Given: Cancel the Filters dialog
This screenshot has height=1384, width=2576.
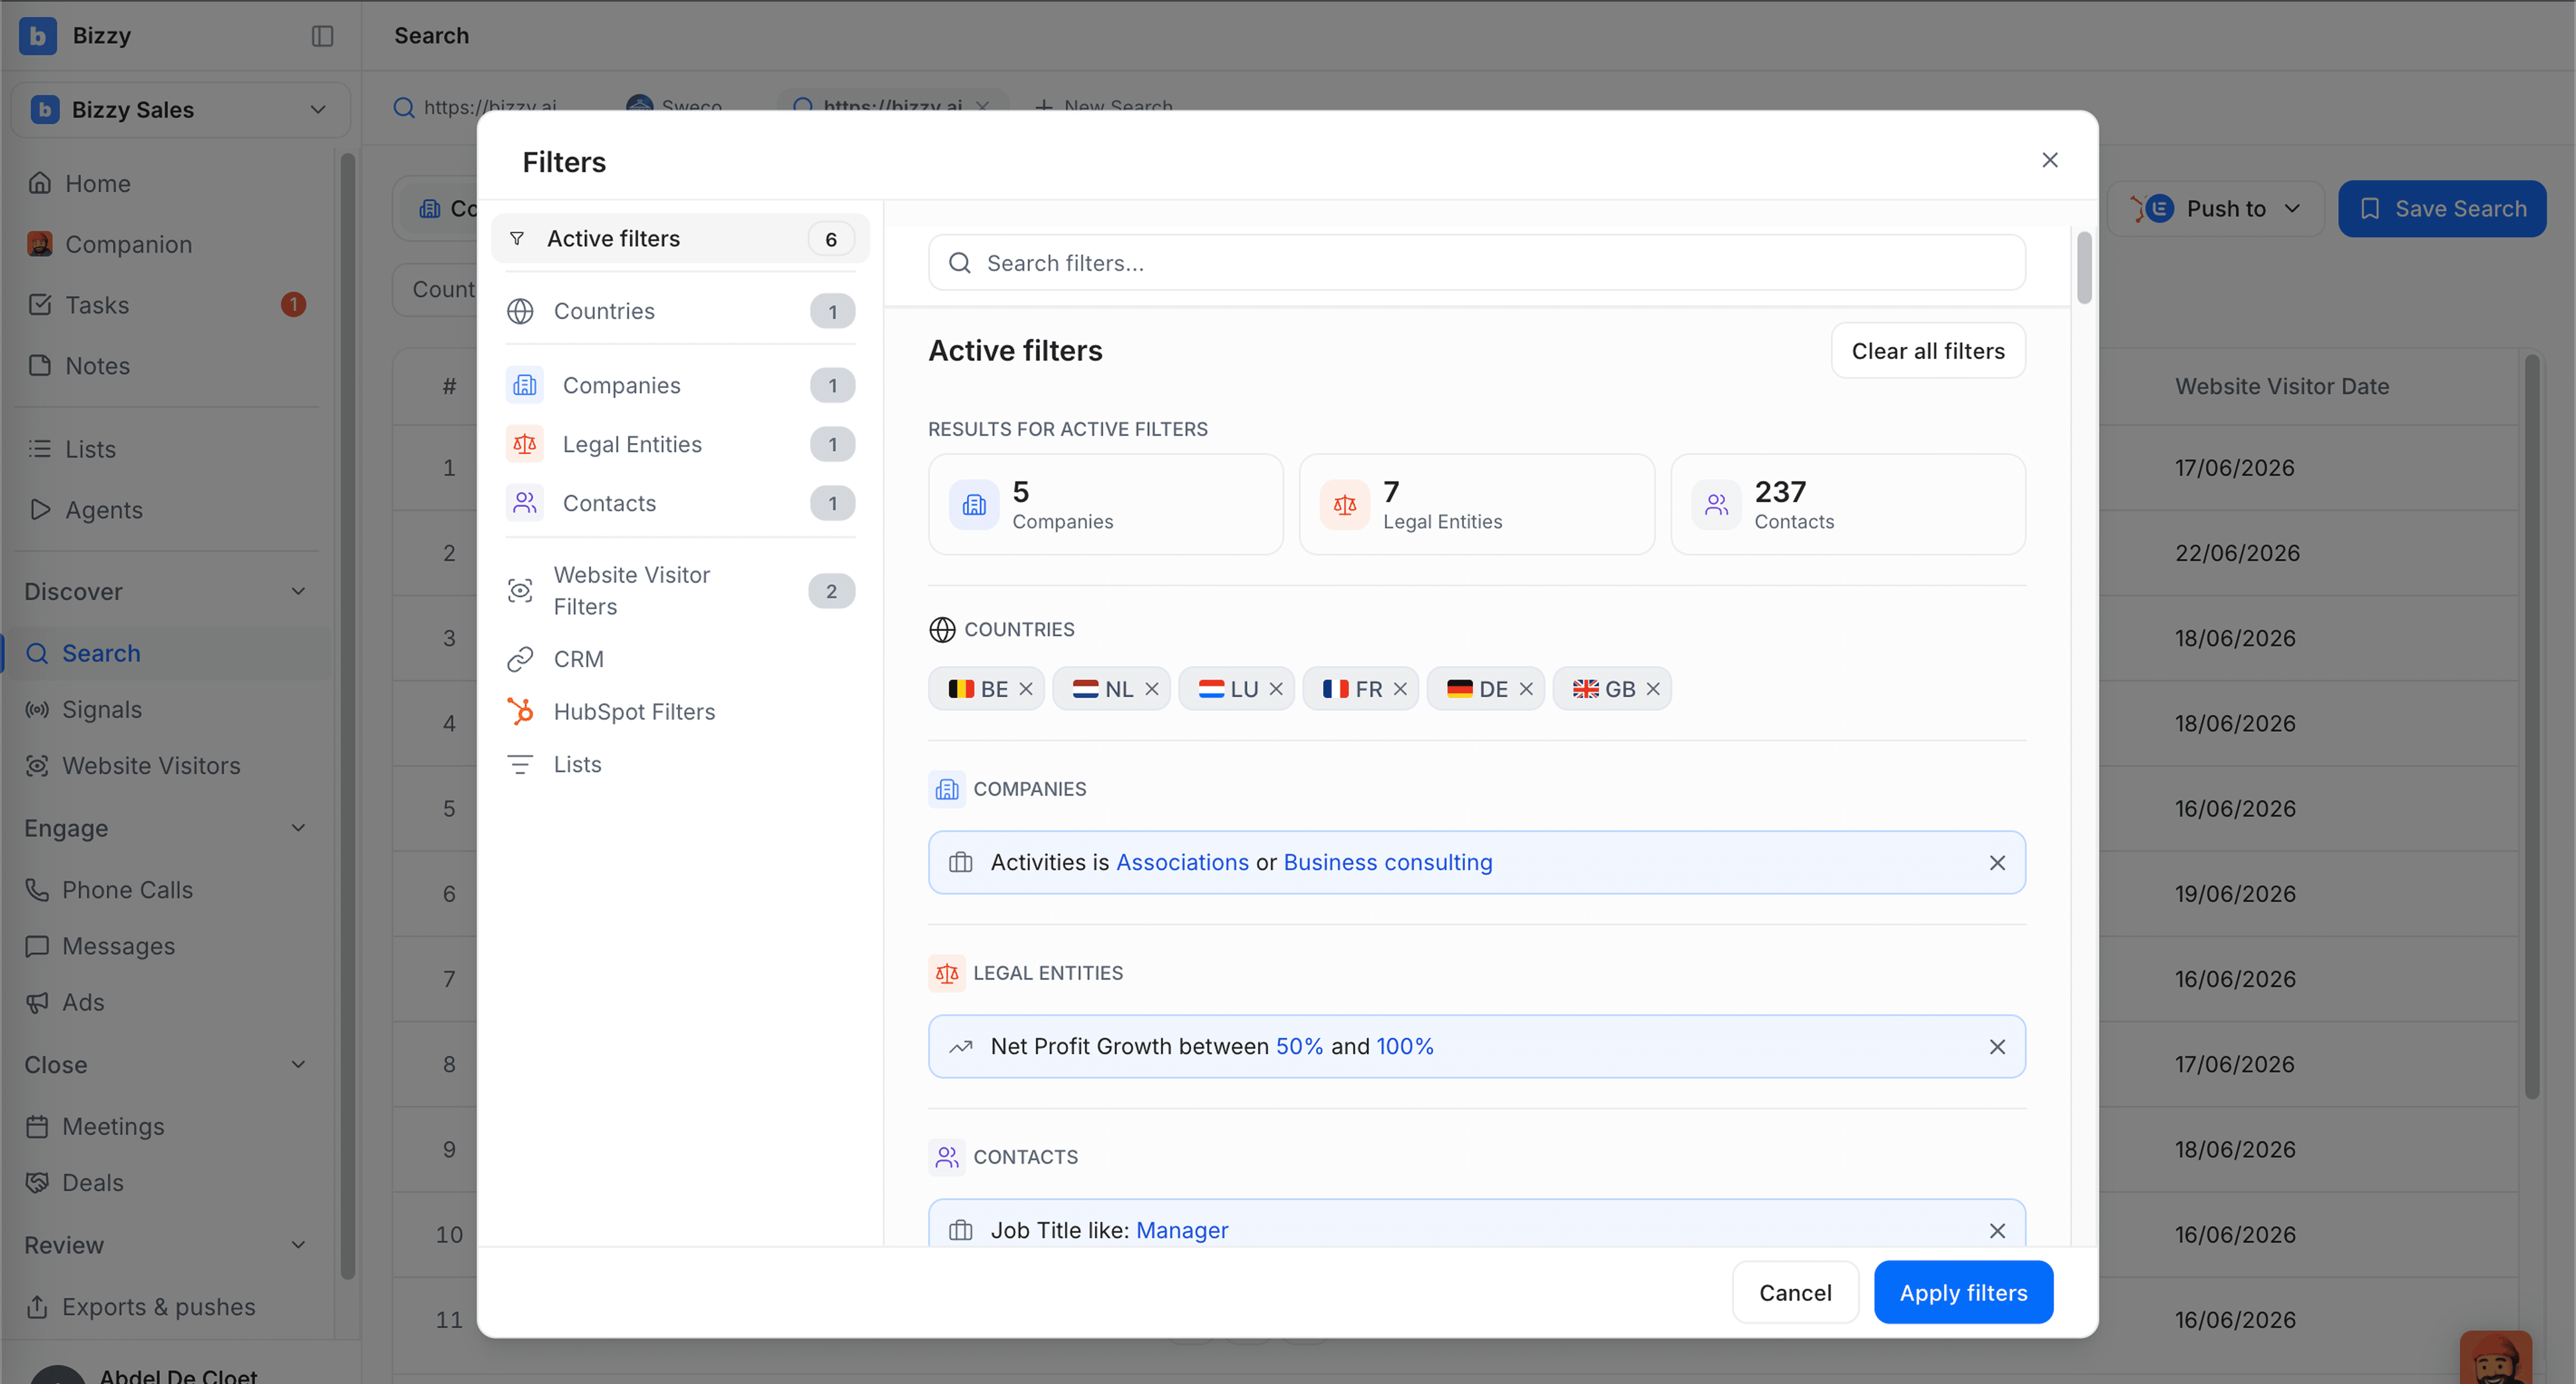Looking at the screenshot, I should [x=1795, y=1293].
